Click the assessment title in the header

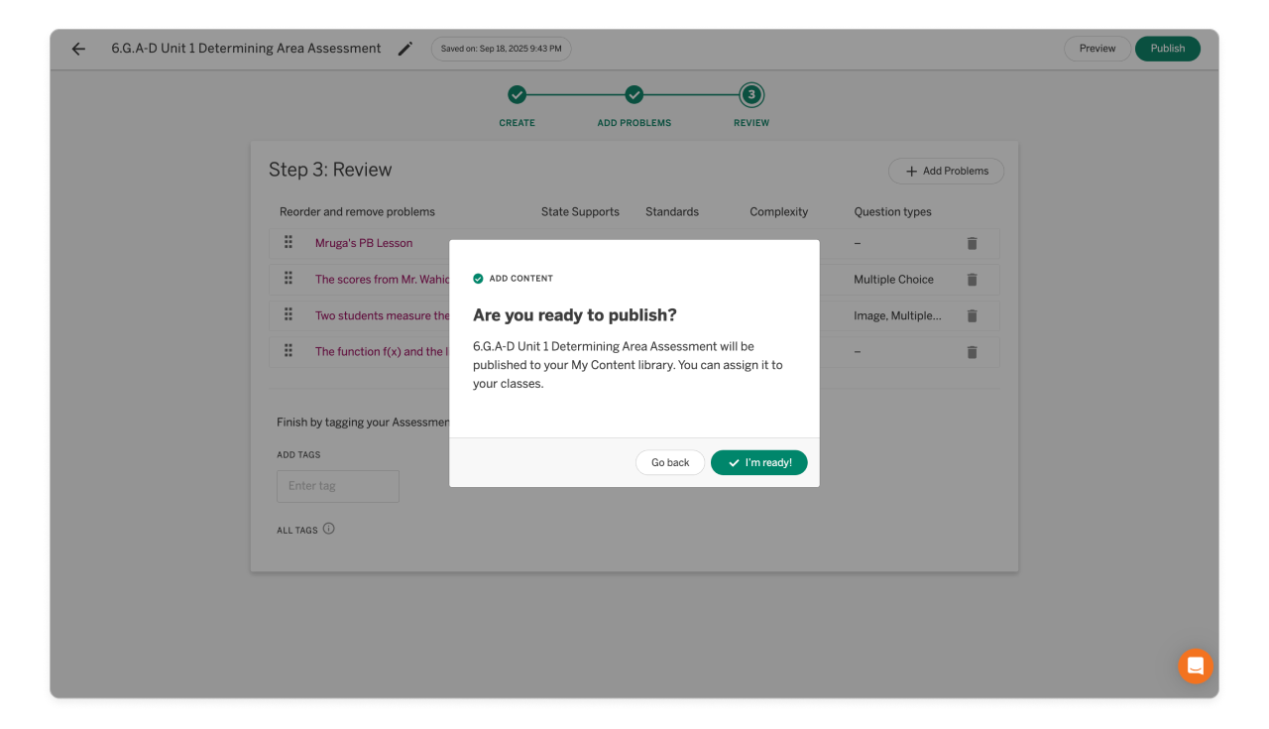(x=246, y=49)
